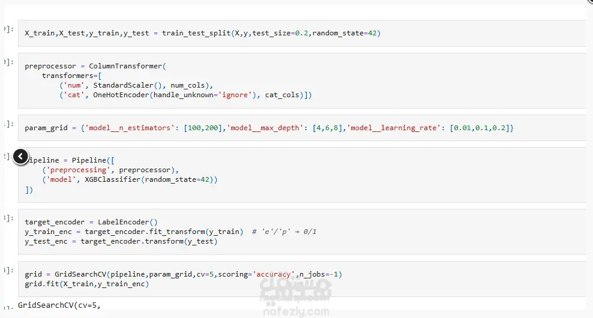This screenshot has height=318, width=593.
Task: Click the GridSearchCV constructor line
Action: pyautogui.click(x=184, y=274)
